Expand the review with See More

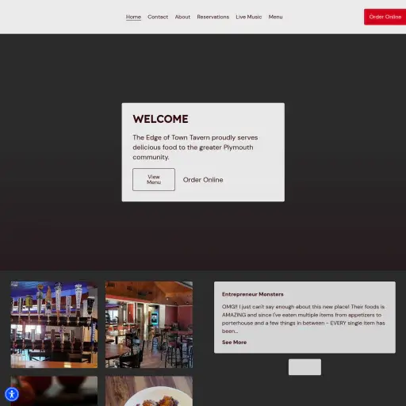tap(234, 342)
